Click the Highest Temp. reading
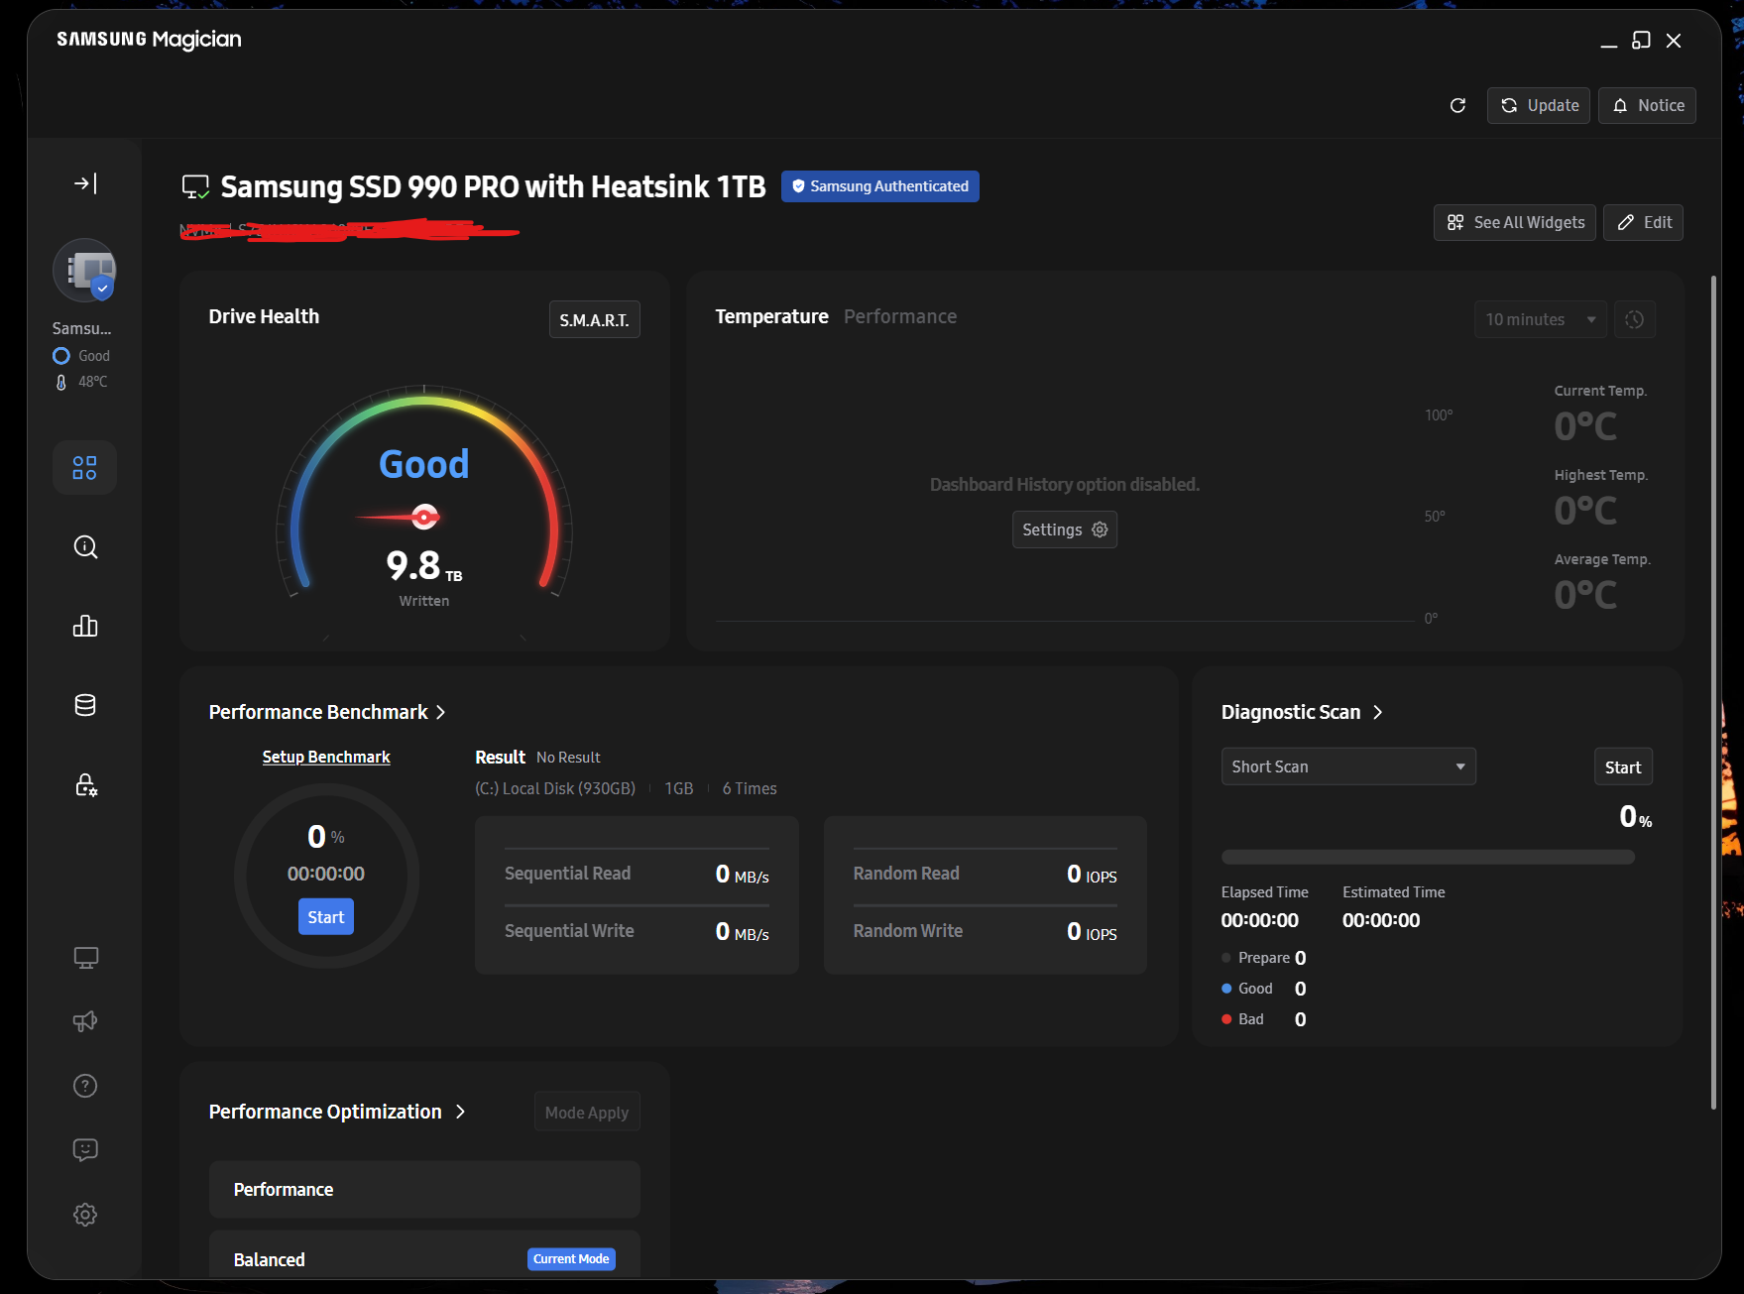 [x=1586, y=511]
